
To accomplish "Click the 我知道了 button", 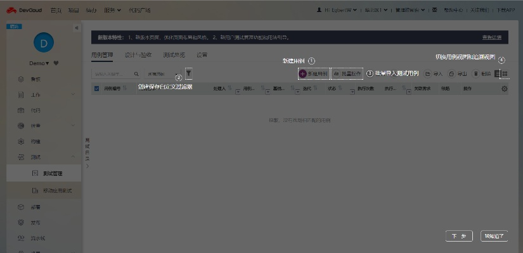I will pyautogui.click(x=494, y=236).
